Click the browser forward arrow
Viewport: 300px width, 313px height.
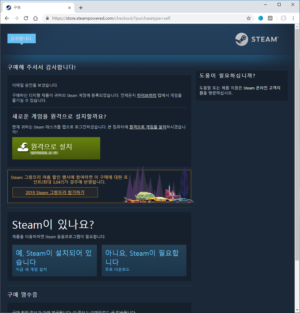coord(16,18)
